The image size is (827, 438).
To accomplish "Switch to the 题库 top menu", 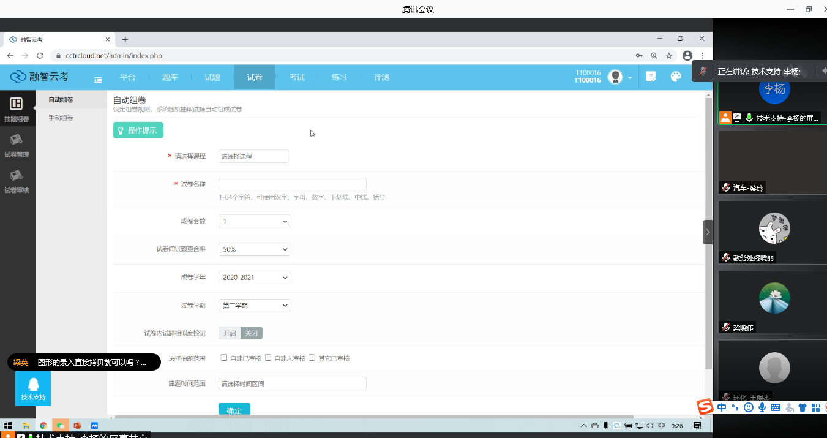I will click(x=170, y=77).
